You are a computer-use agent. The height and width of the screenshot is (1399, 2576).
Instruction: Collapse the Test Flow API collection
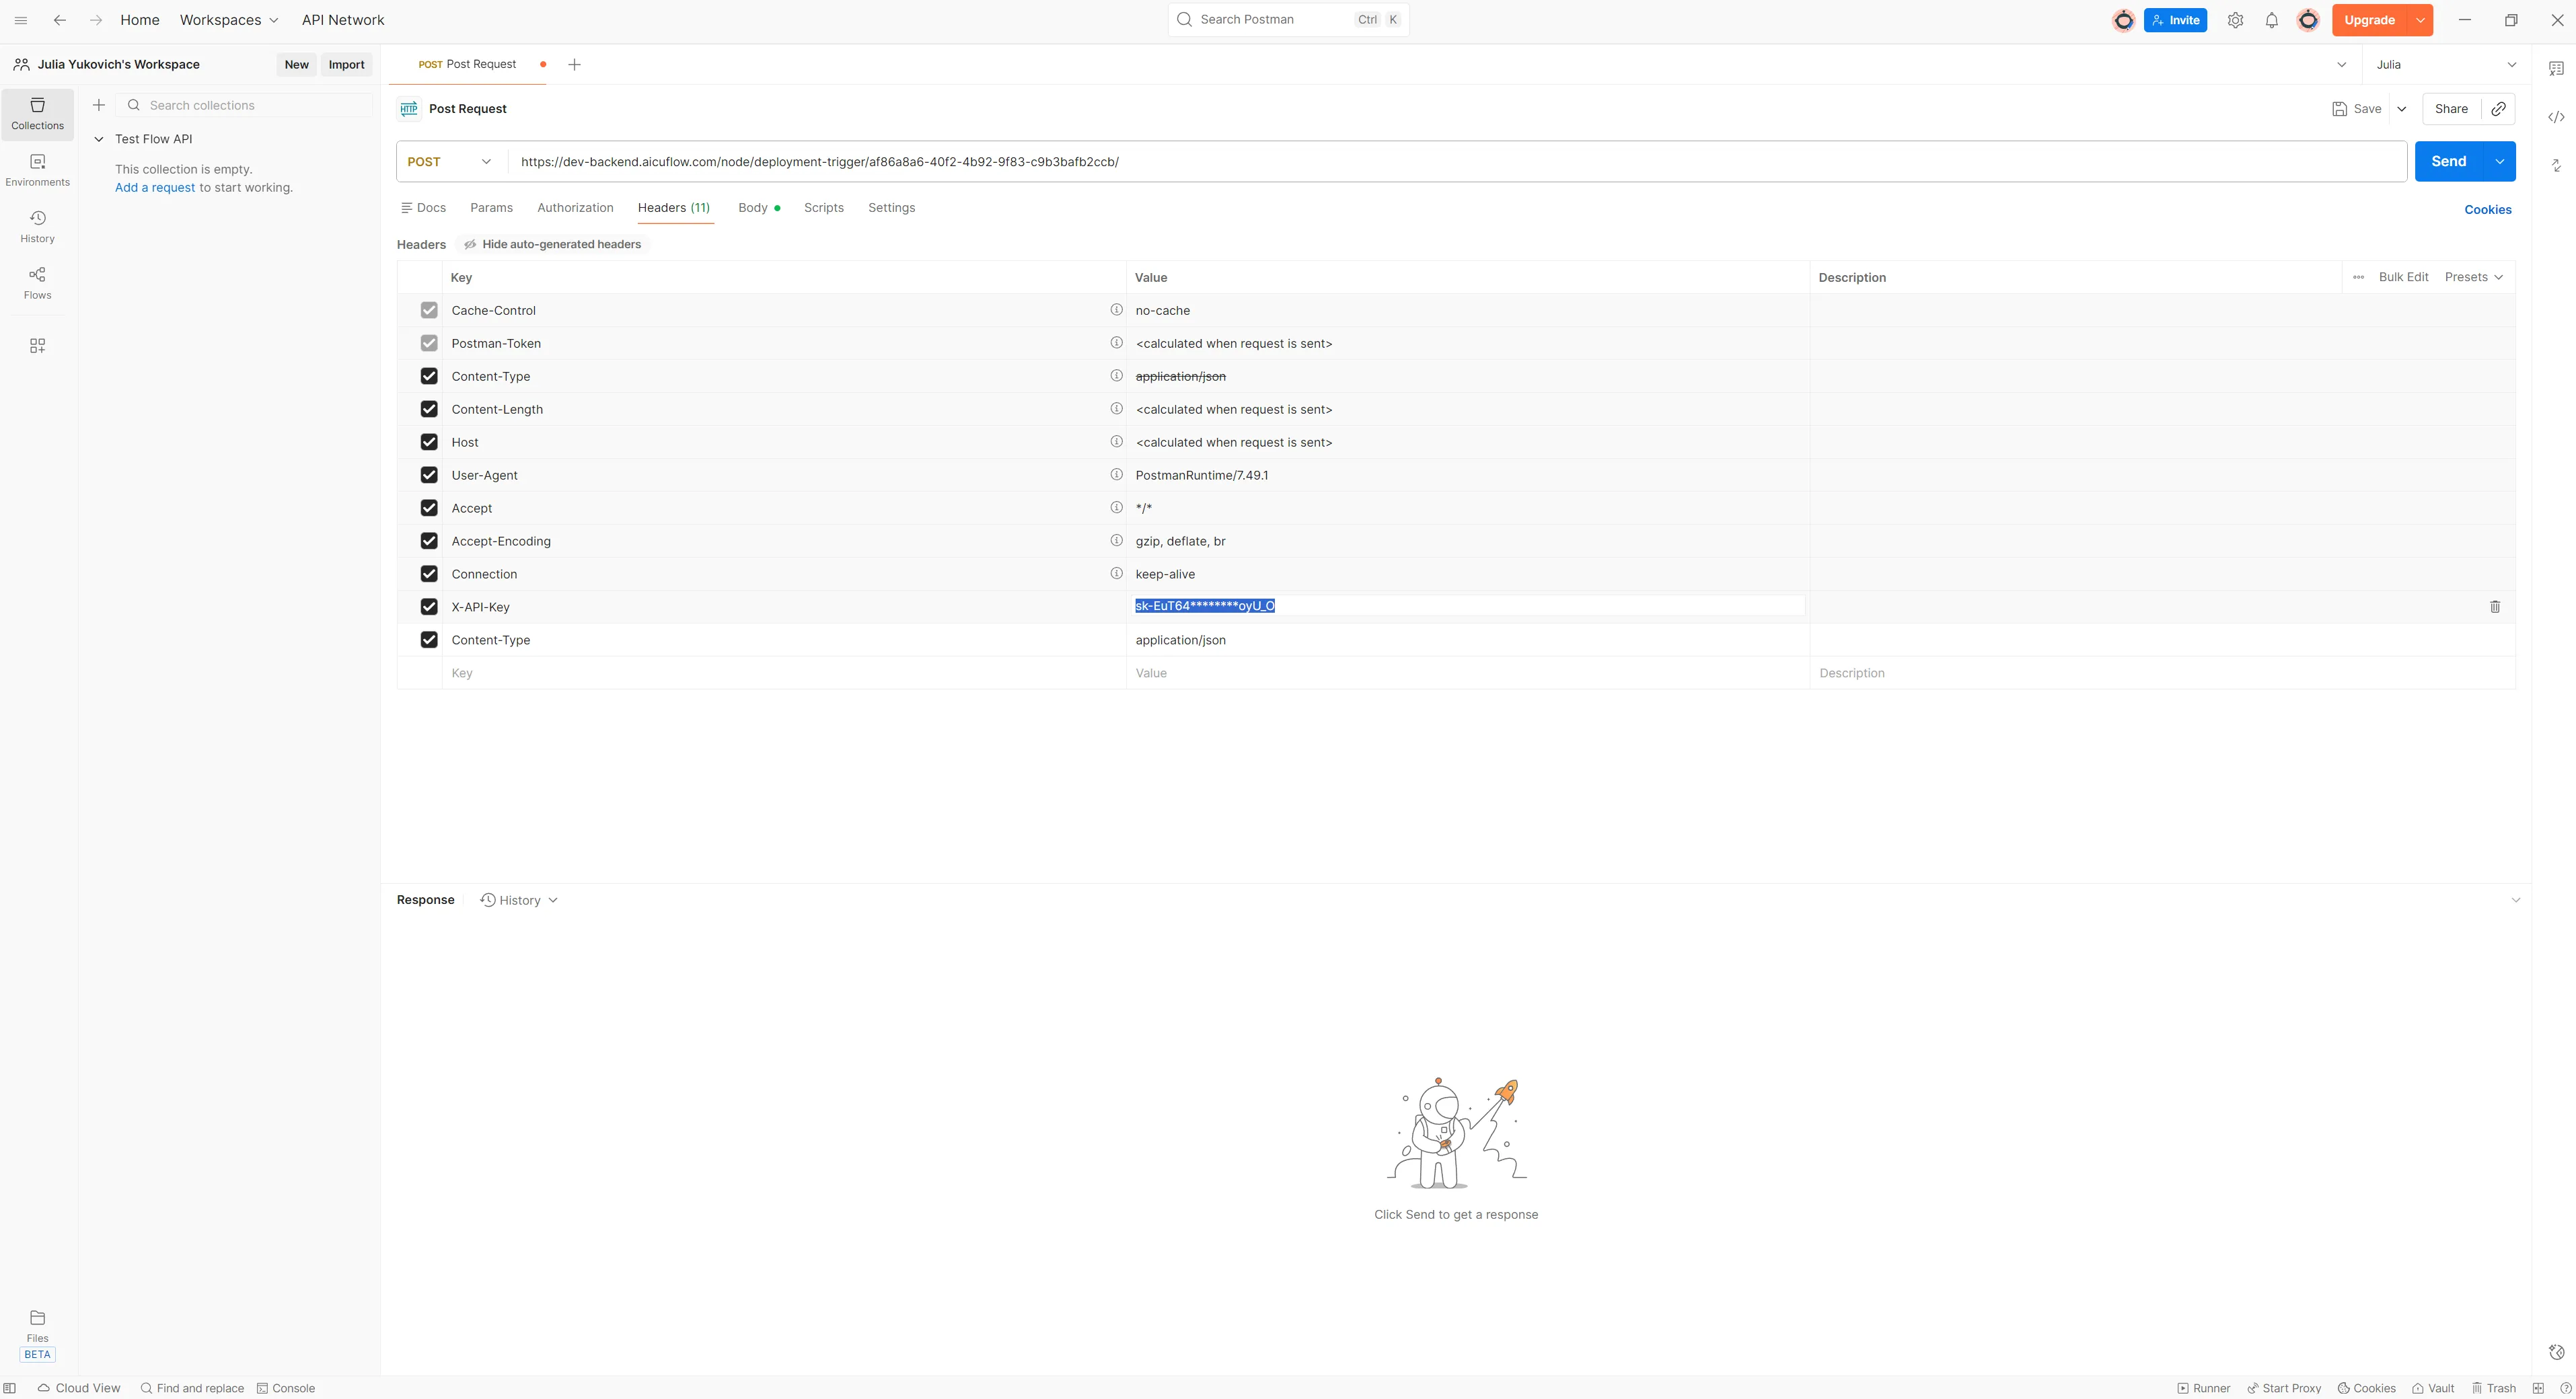[99, 139]
